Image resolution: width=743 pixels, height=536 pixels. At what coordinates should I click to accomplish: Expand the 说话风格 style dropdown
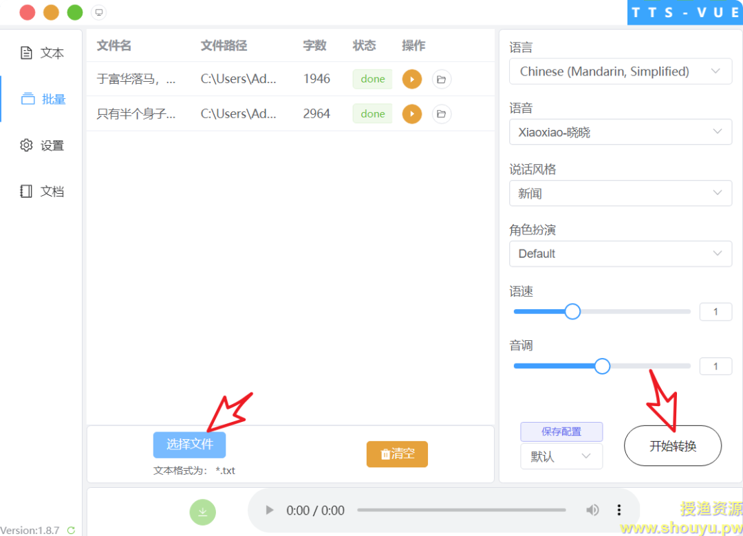coord(621,193)
